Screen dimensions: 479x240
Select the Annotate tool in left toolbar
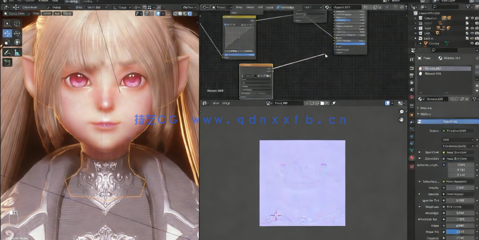point(7,52)
